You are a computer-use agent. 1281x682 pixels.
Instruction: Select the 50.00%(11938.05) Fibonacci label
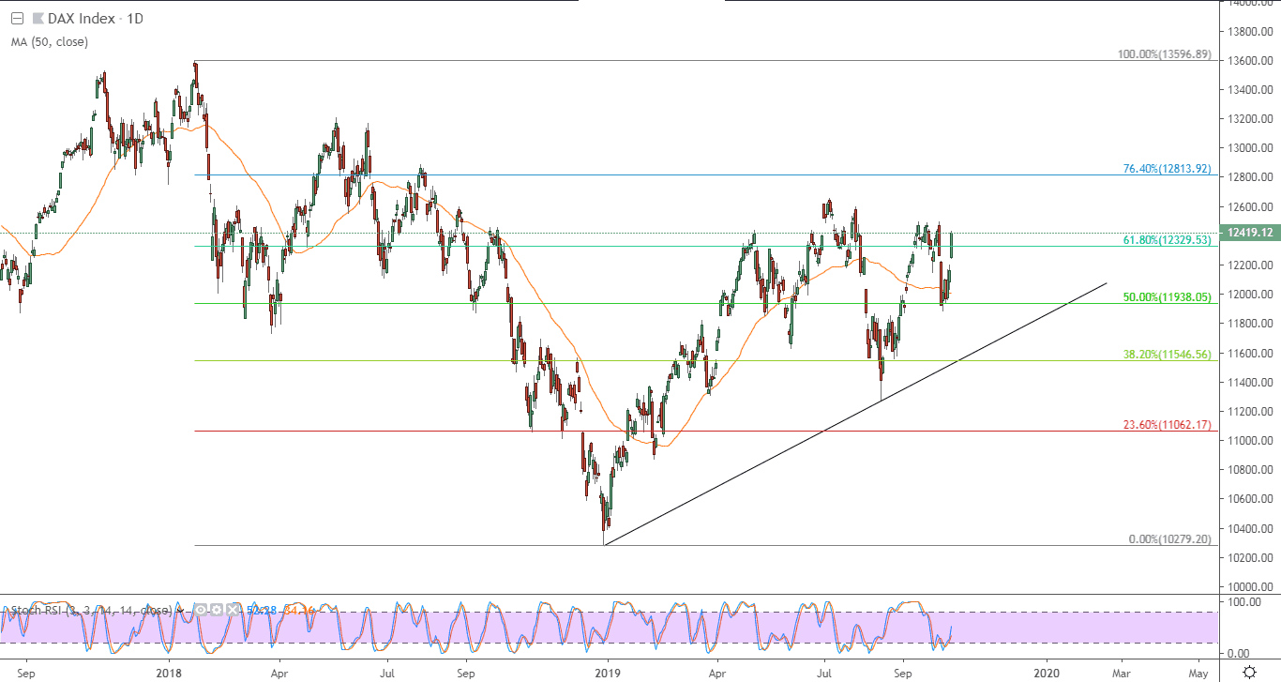[1168, 297]
